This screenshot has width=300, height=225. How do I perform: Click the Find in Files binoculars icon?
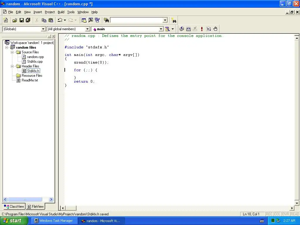tap(106, 20)
